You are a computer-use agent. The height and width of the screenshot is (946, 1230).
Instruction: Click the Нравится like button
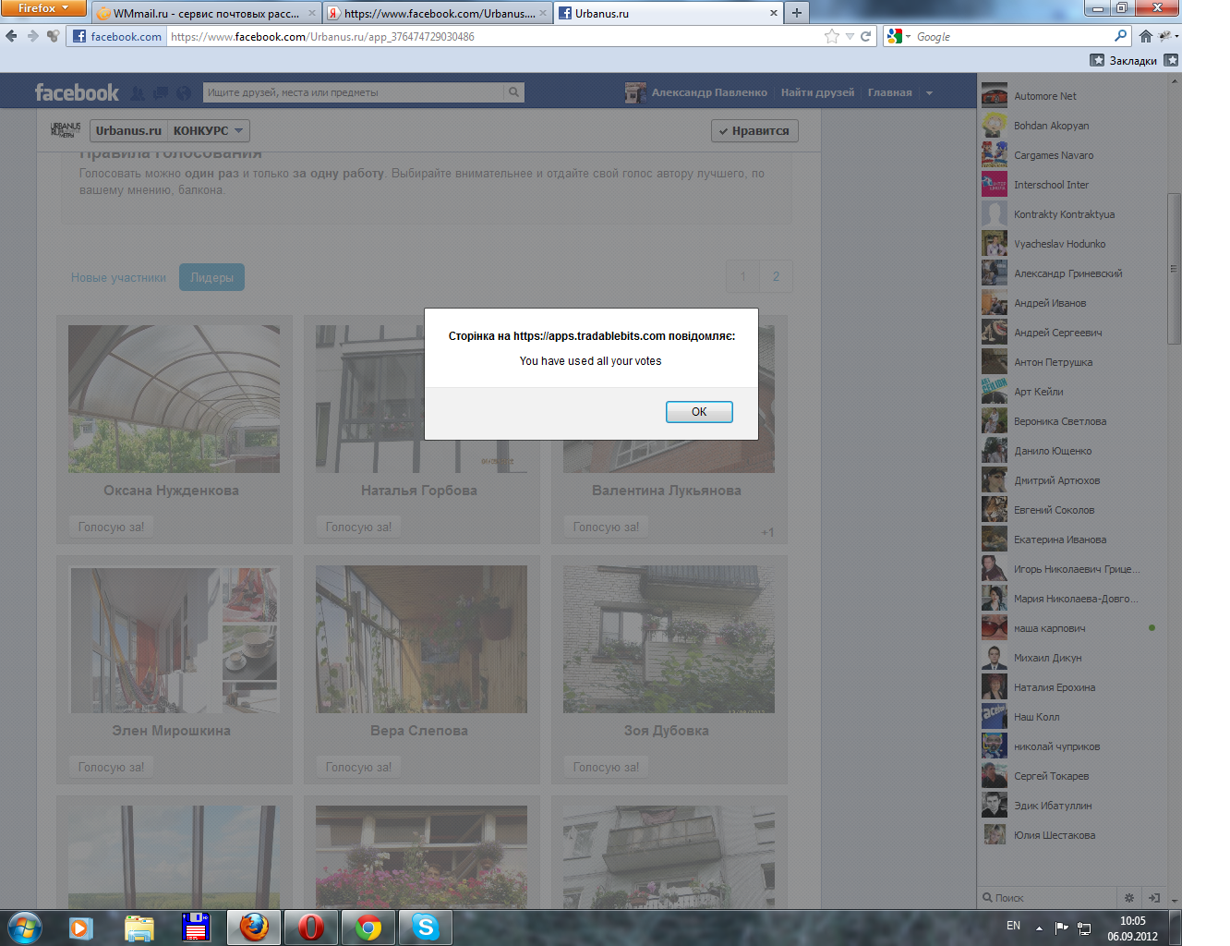tap(754, 130)
